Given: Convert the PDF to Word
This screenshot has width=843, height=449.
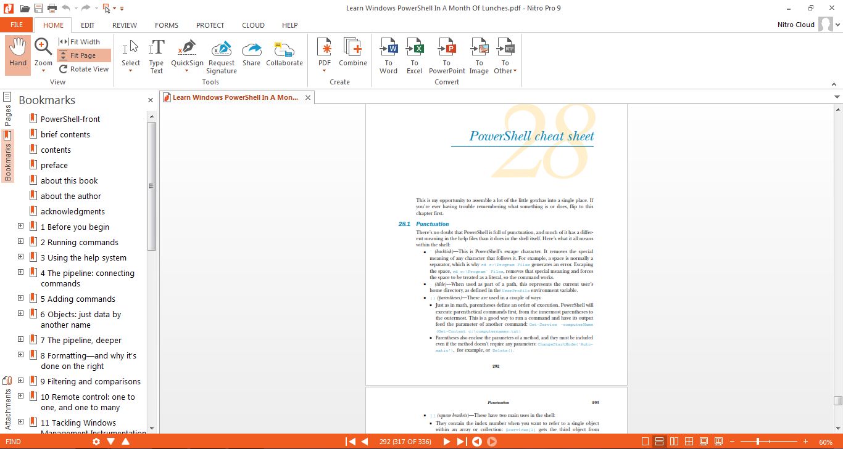Looking at the screenshot, I should (388, 56).
